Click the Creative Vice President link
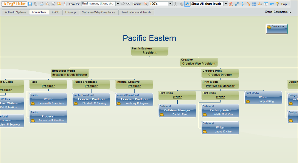 [x=199, y=64]
